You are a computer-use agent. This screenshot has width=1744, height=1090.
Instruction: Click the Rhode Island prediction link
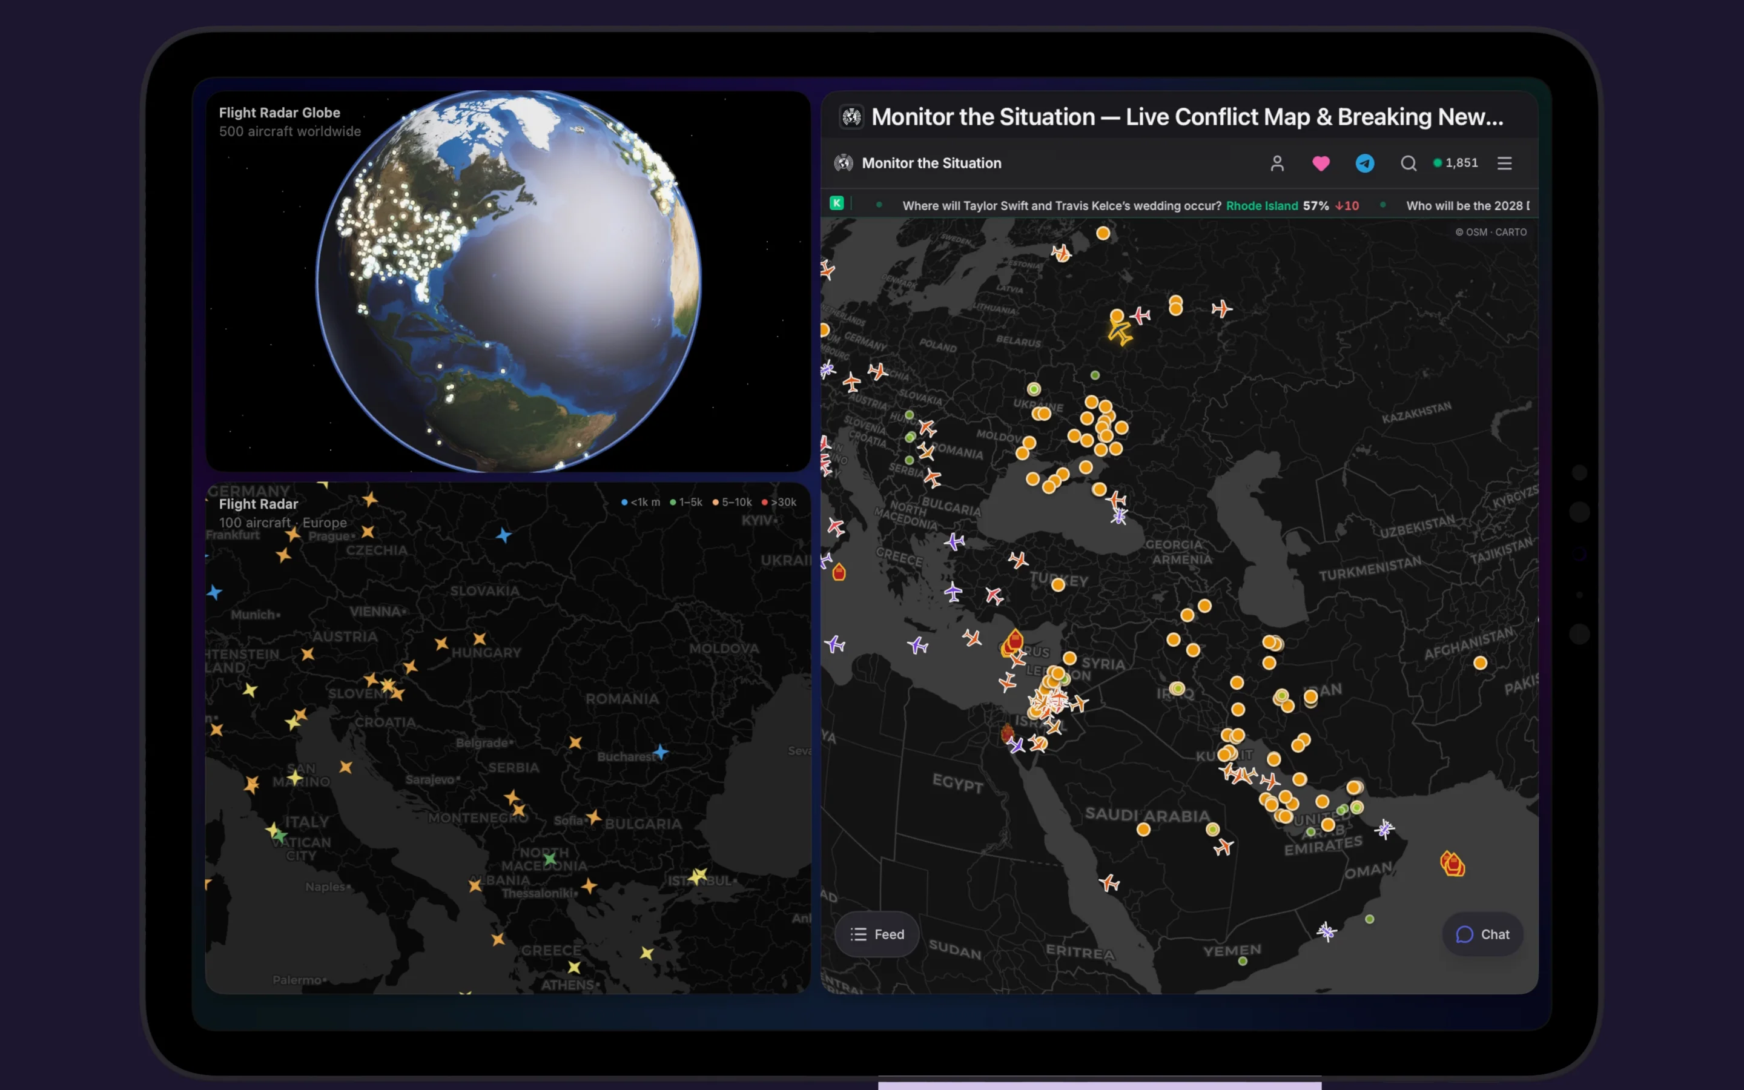tap(1261, 205)
